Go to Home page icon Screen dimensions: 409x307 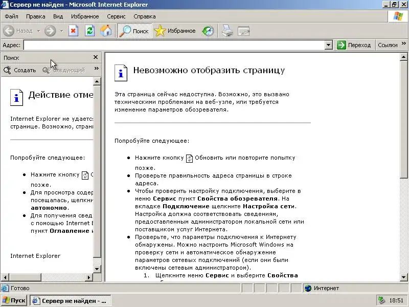point(106,31)
